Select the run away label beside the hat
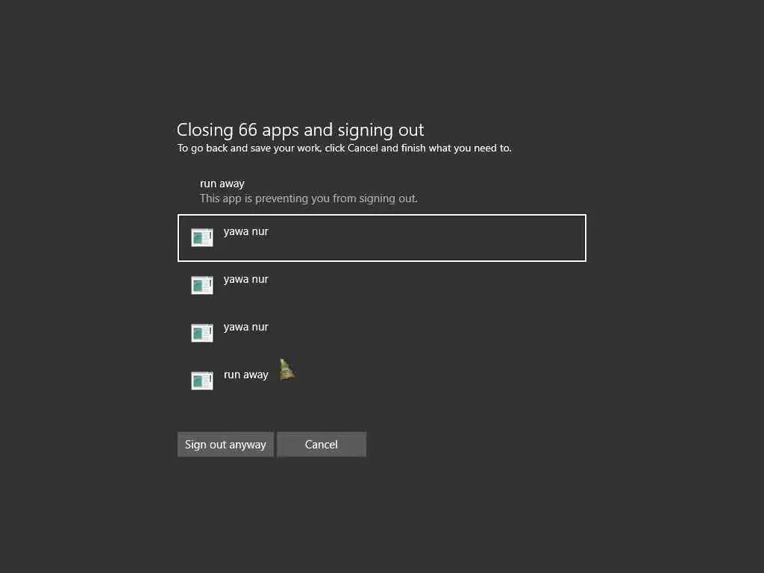 point(245,375)
